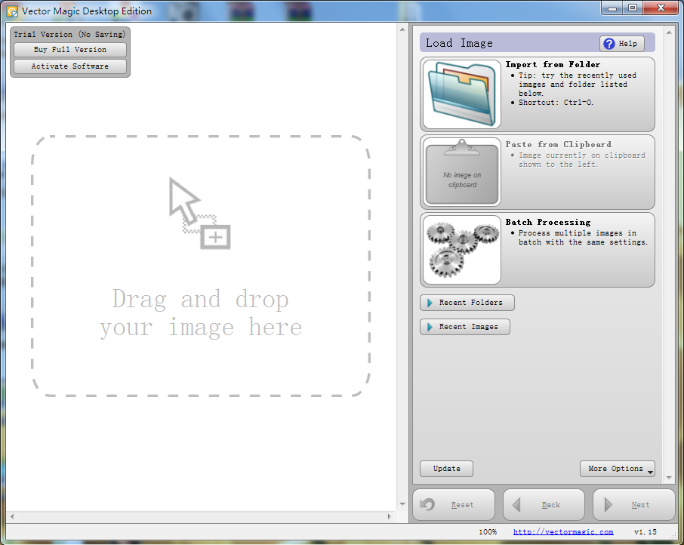Maximize the Vector Magic window
The image size is (684, 545).
(x=632, y=8)
